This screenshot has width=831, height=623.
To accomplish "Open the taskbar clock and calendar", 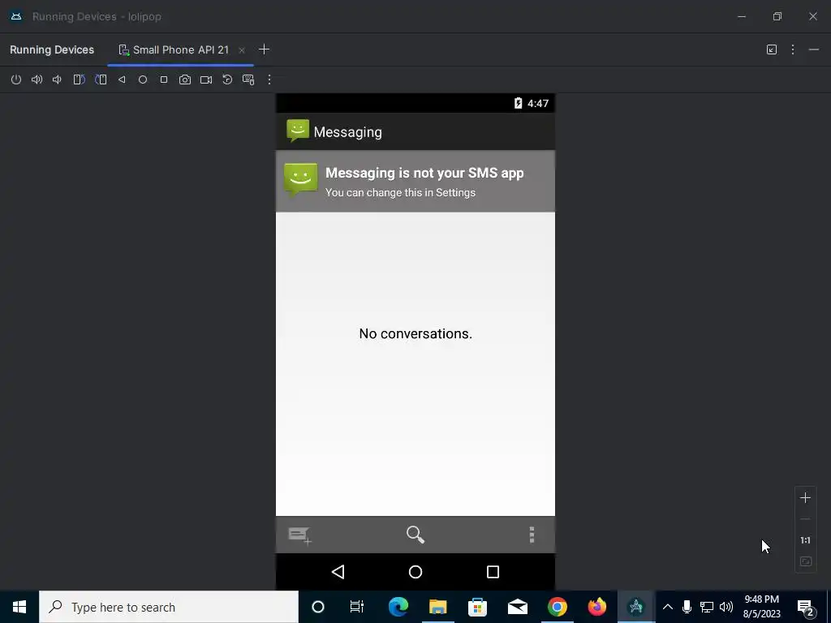I will tap(761, 607).
